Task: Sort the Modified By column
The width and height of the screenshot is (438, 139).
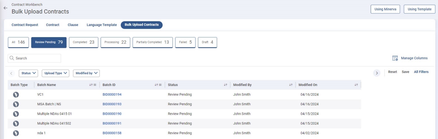Action: pyautogui.click(x=291, y=85)
